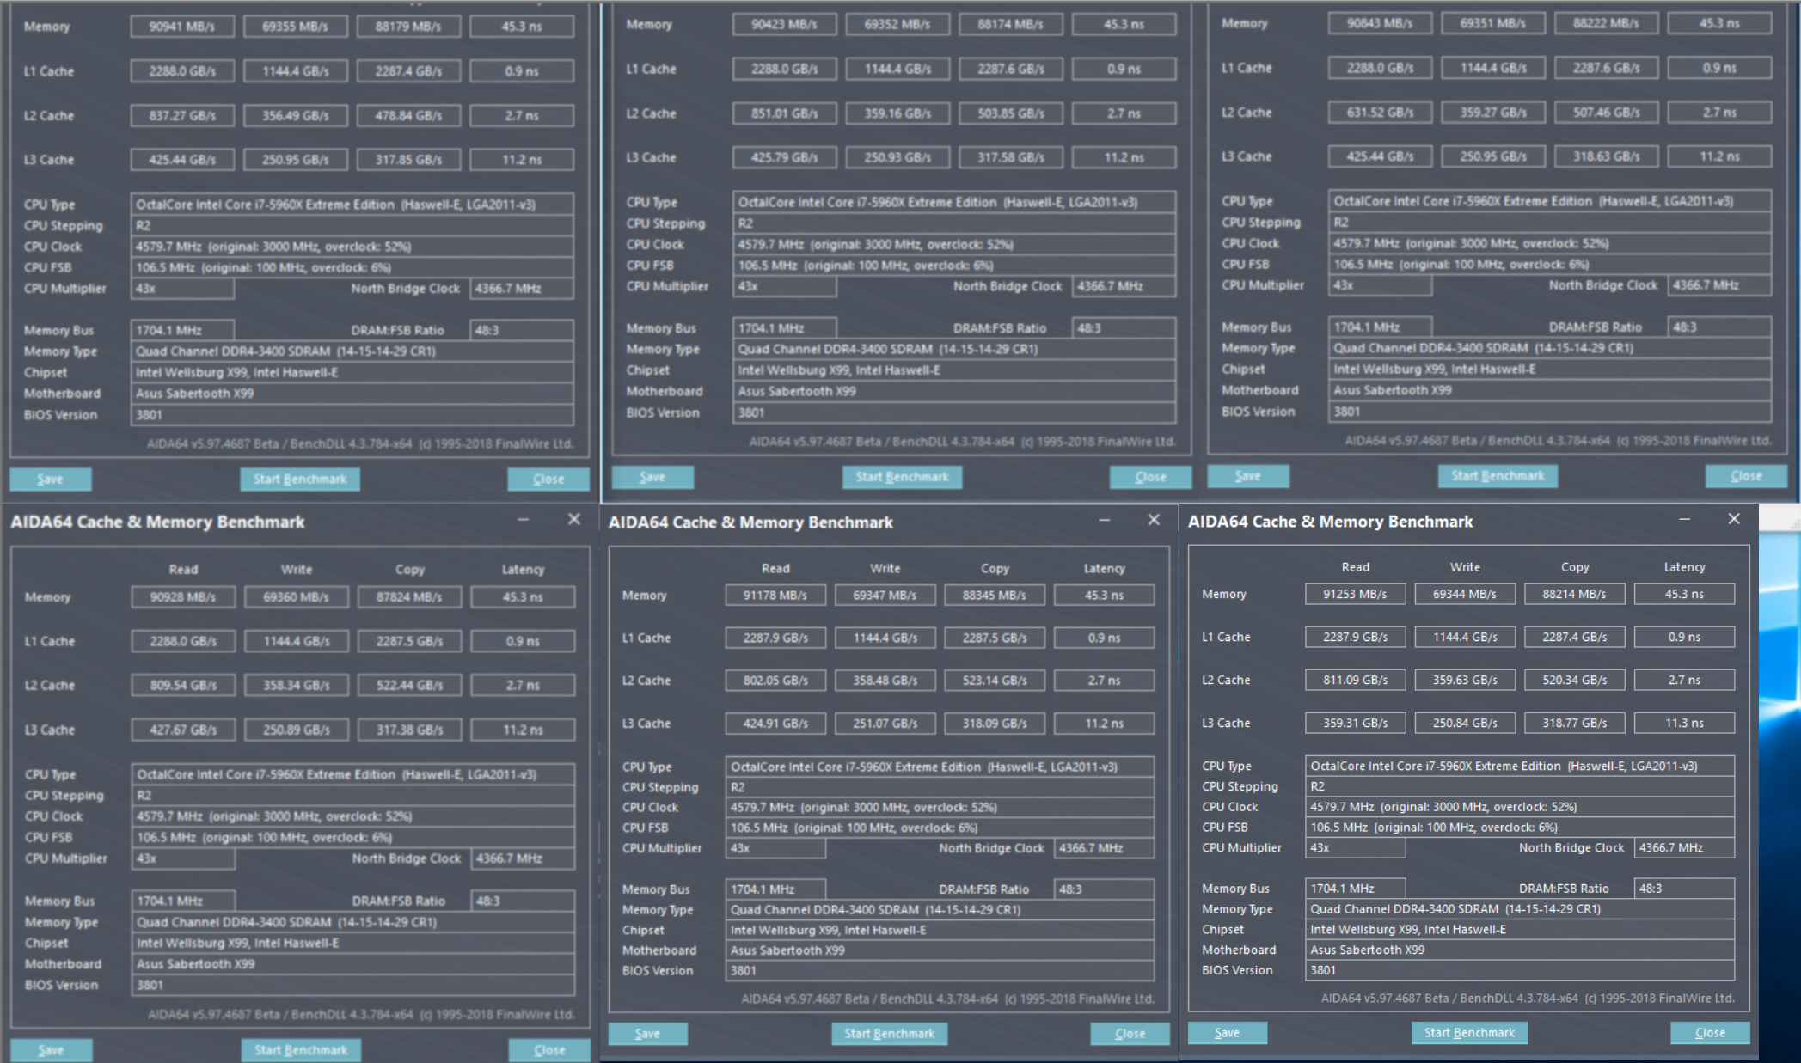Click X on window with 90928 MB/s read
Screen dimensions: 1801x1063
pyautogui.click(x=574, y=519)
